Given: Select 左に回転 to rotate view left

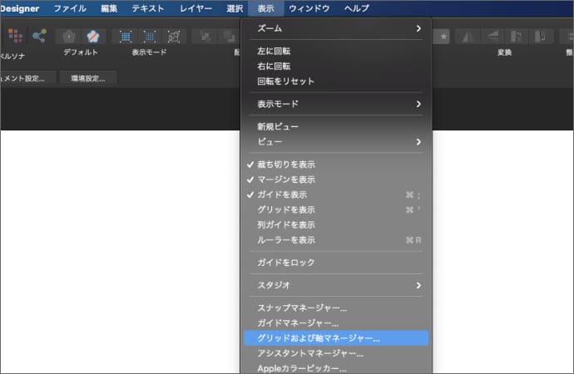Looking at the screenshot, I should (x=280, y=52).
